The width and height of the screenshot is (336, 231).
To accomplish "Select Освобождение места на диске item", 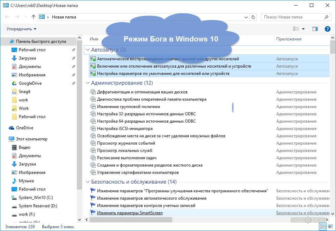I will click(x=161, y=136).
